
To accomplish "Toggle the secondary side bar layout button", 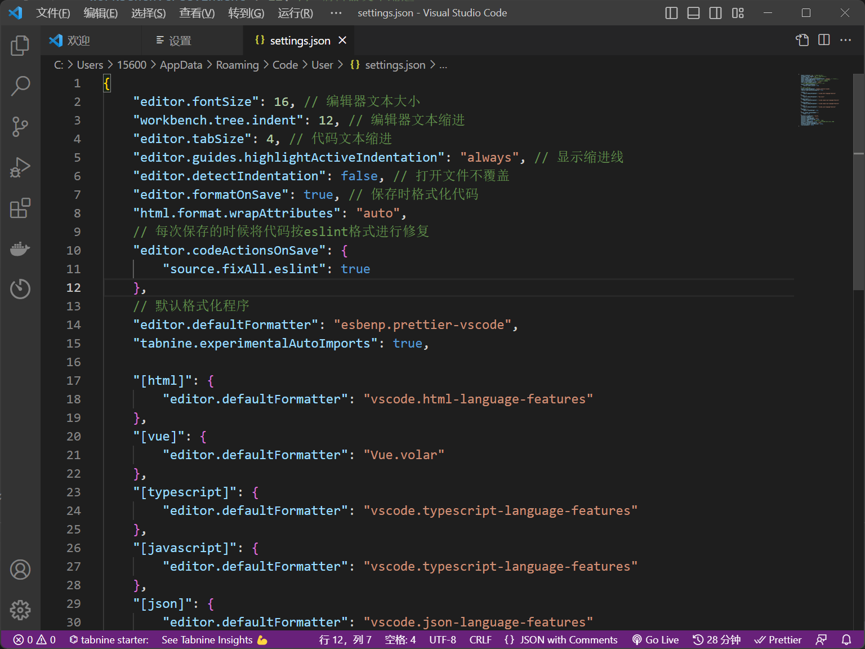I will tap(715, 13).
